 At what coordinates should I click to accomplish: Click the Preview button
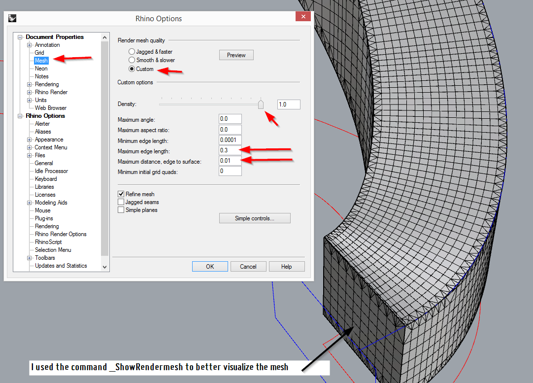click(x=236, y=55)
